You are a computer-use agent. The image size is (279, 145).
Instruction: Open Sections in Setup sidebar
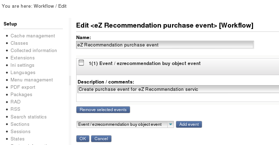pyautogui.click(x=20, y=124)
